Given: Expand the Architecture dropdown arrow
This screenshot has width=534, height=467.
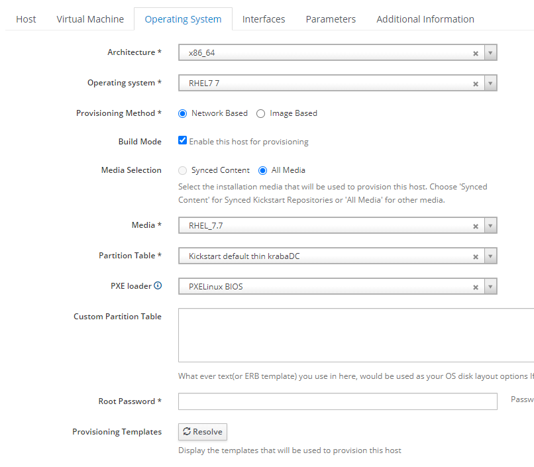Looking at the screenshot, I should point(490,53).
